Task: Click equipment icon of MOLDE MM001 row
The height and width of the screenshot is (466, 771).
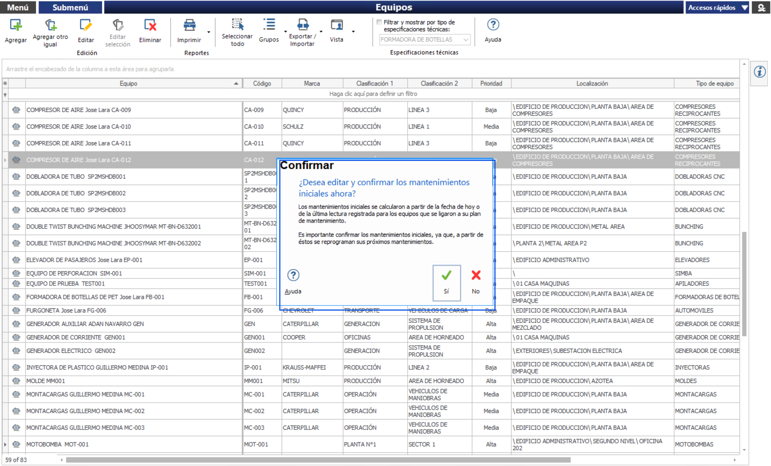Action: [x=16, y=381]
